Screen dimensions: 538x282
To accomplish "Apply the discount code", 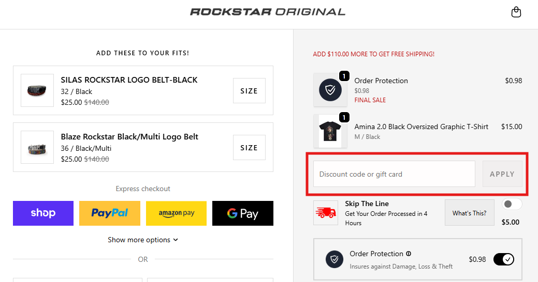I will pos(502,174).
